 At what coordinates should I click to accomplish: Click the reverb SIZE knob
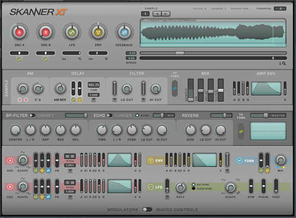[x=190, y=130]
